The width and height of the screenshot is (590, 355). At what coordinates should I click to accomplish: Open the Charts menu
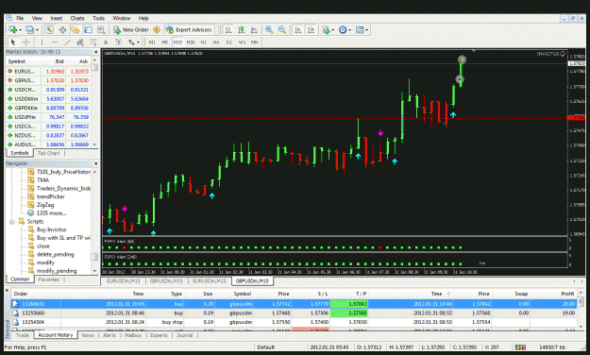pos(77,18)
